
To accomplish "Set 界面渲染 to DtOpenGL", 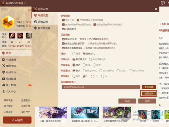I will point(84,71).
